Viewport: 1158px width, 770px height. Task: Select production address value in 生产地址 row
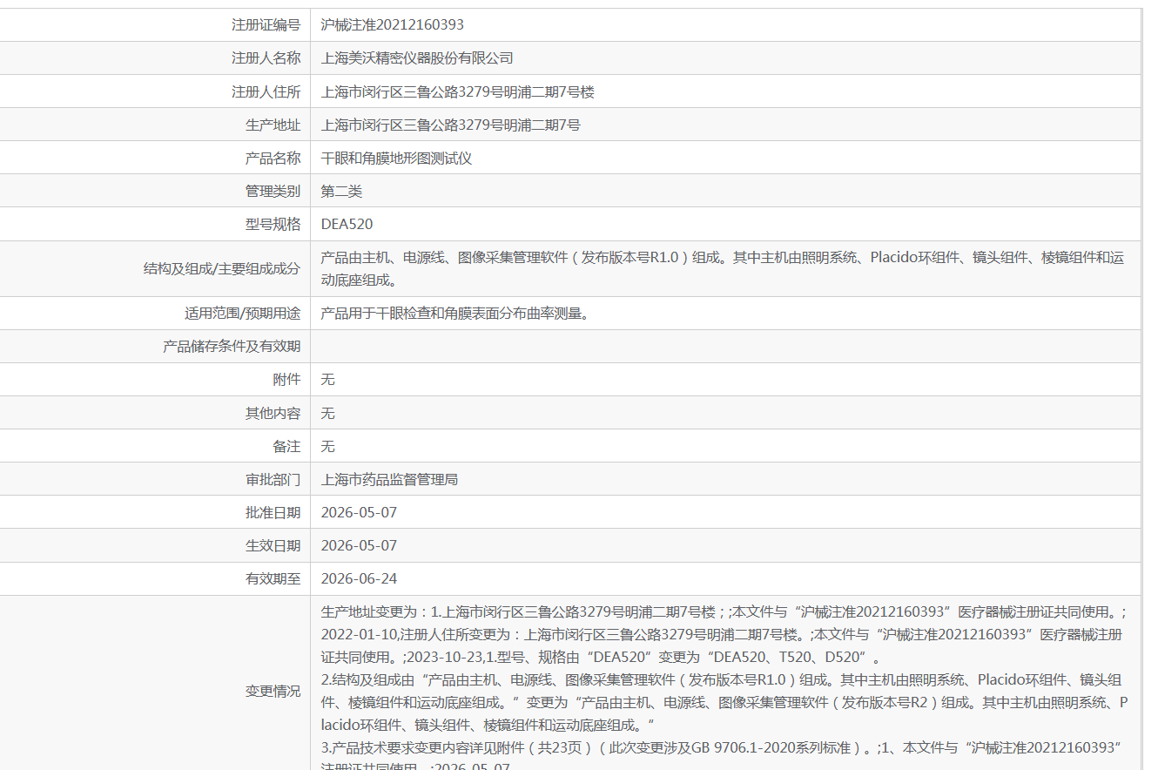pyautogui.click(x=451, y=125)
